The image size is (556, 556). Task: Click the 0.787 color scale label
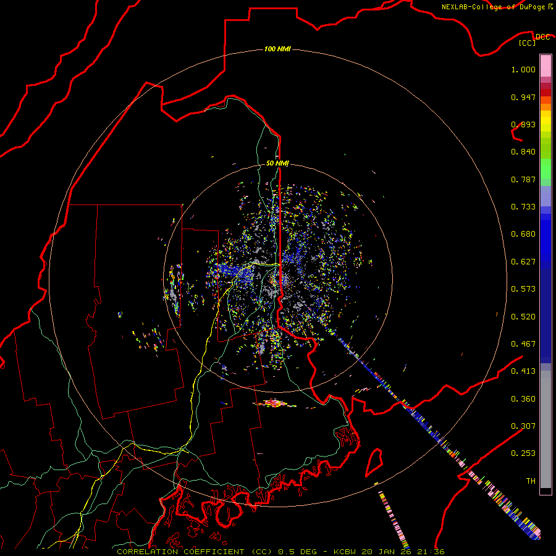pos(523,179)
